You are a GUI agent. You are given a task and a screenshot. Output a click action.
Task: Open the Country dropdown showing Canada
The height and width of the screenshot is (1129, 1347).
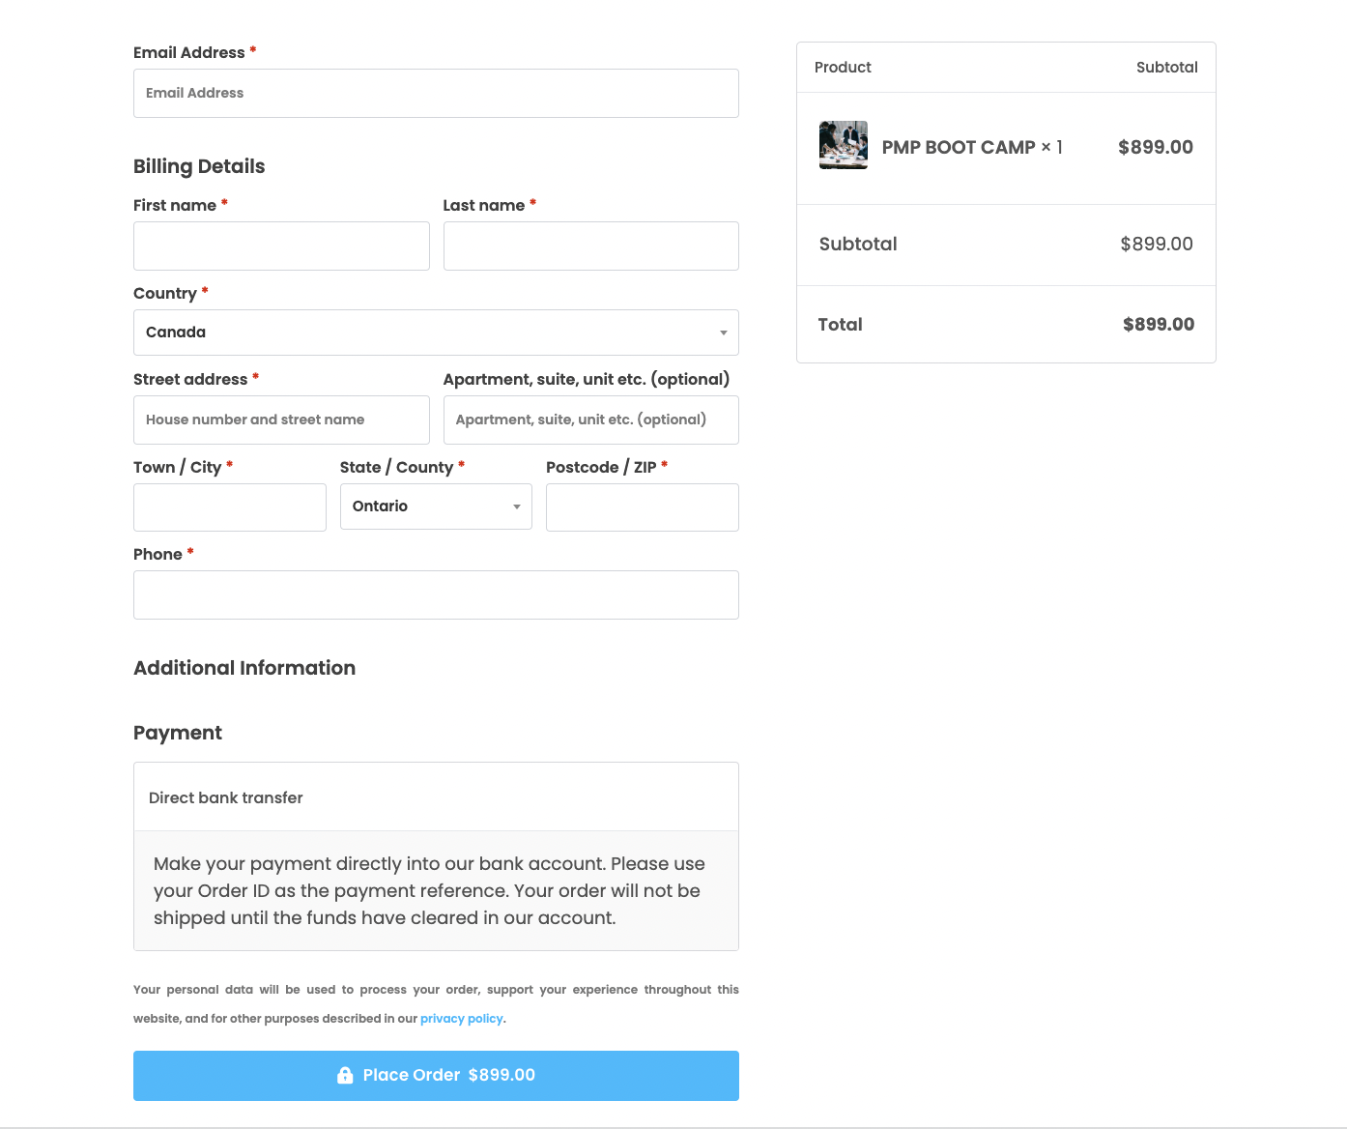tap(435, 333)
